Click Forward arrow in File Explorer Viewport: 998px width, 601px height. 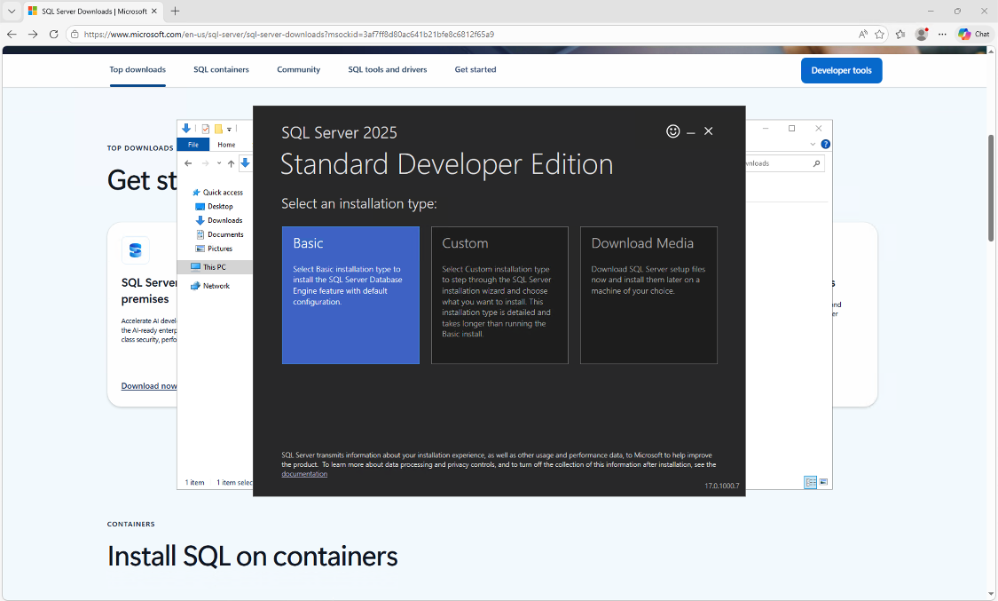click(x=205, y=163)
